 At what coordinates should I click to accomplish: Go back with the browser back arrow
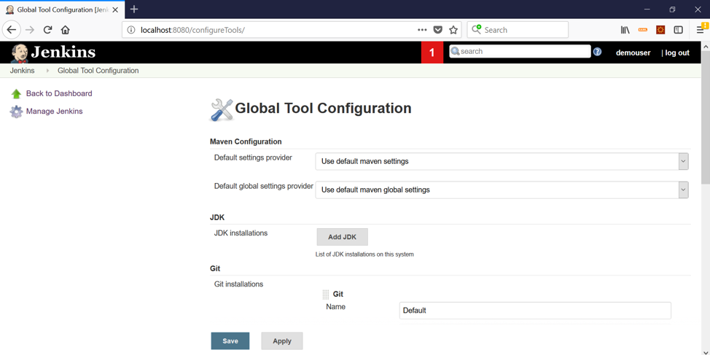[12, 30]
